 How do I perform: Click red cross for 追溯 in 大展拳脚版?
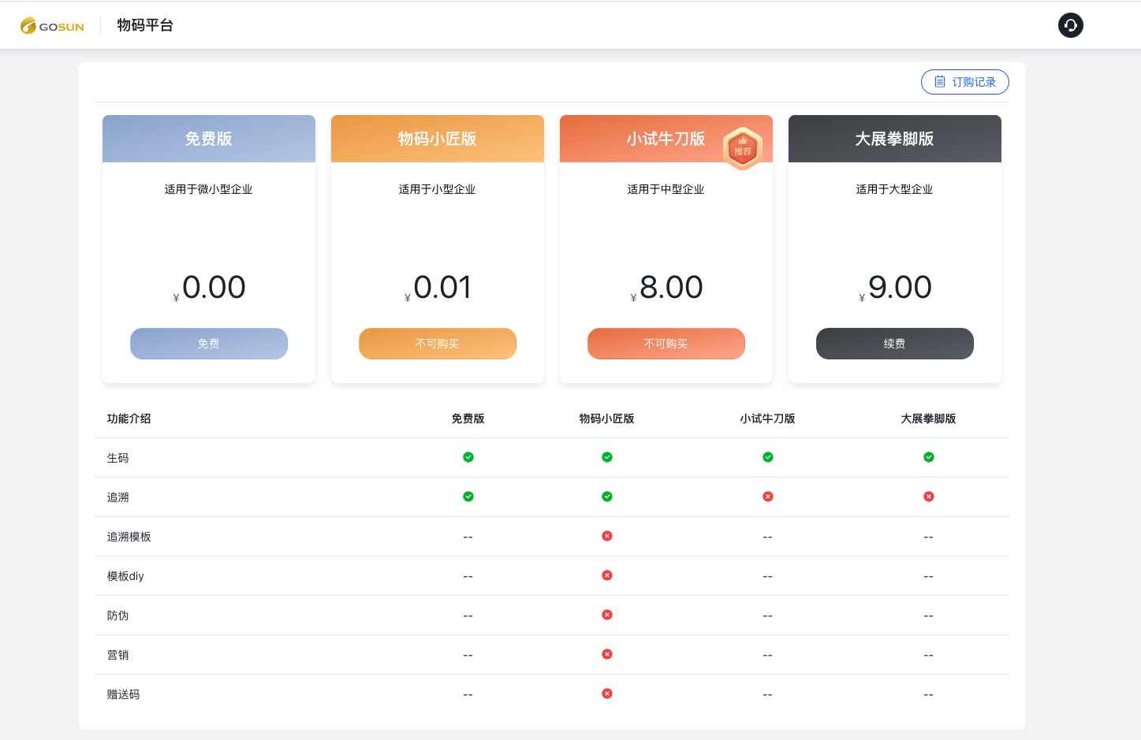point(929,496)
